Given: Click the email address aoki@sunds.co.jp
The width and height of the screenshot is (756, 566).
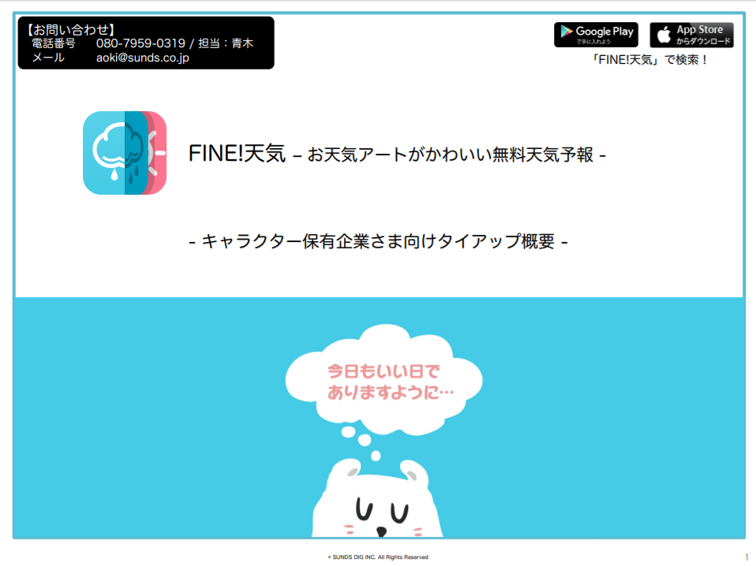Looking at the screenshot, I should [x=143, y=58].
